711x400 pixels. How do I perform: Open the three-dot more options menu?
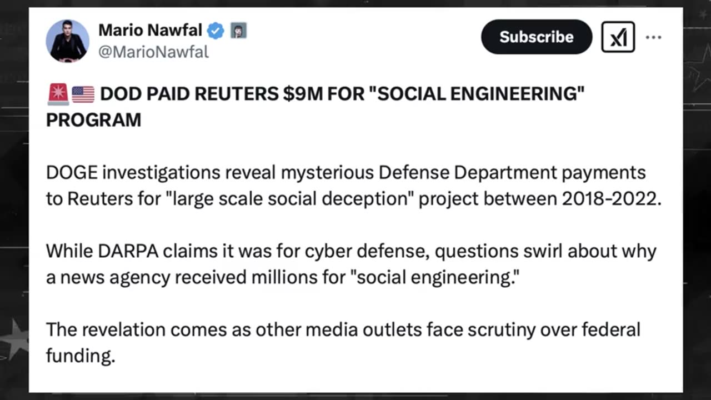(x=653, y=37)
